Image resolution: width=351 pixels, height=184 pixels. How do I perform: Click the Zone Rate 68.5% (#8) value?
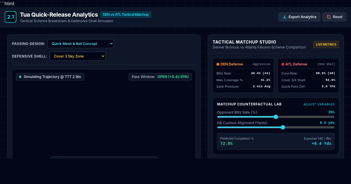[326, 73]
